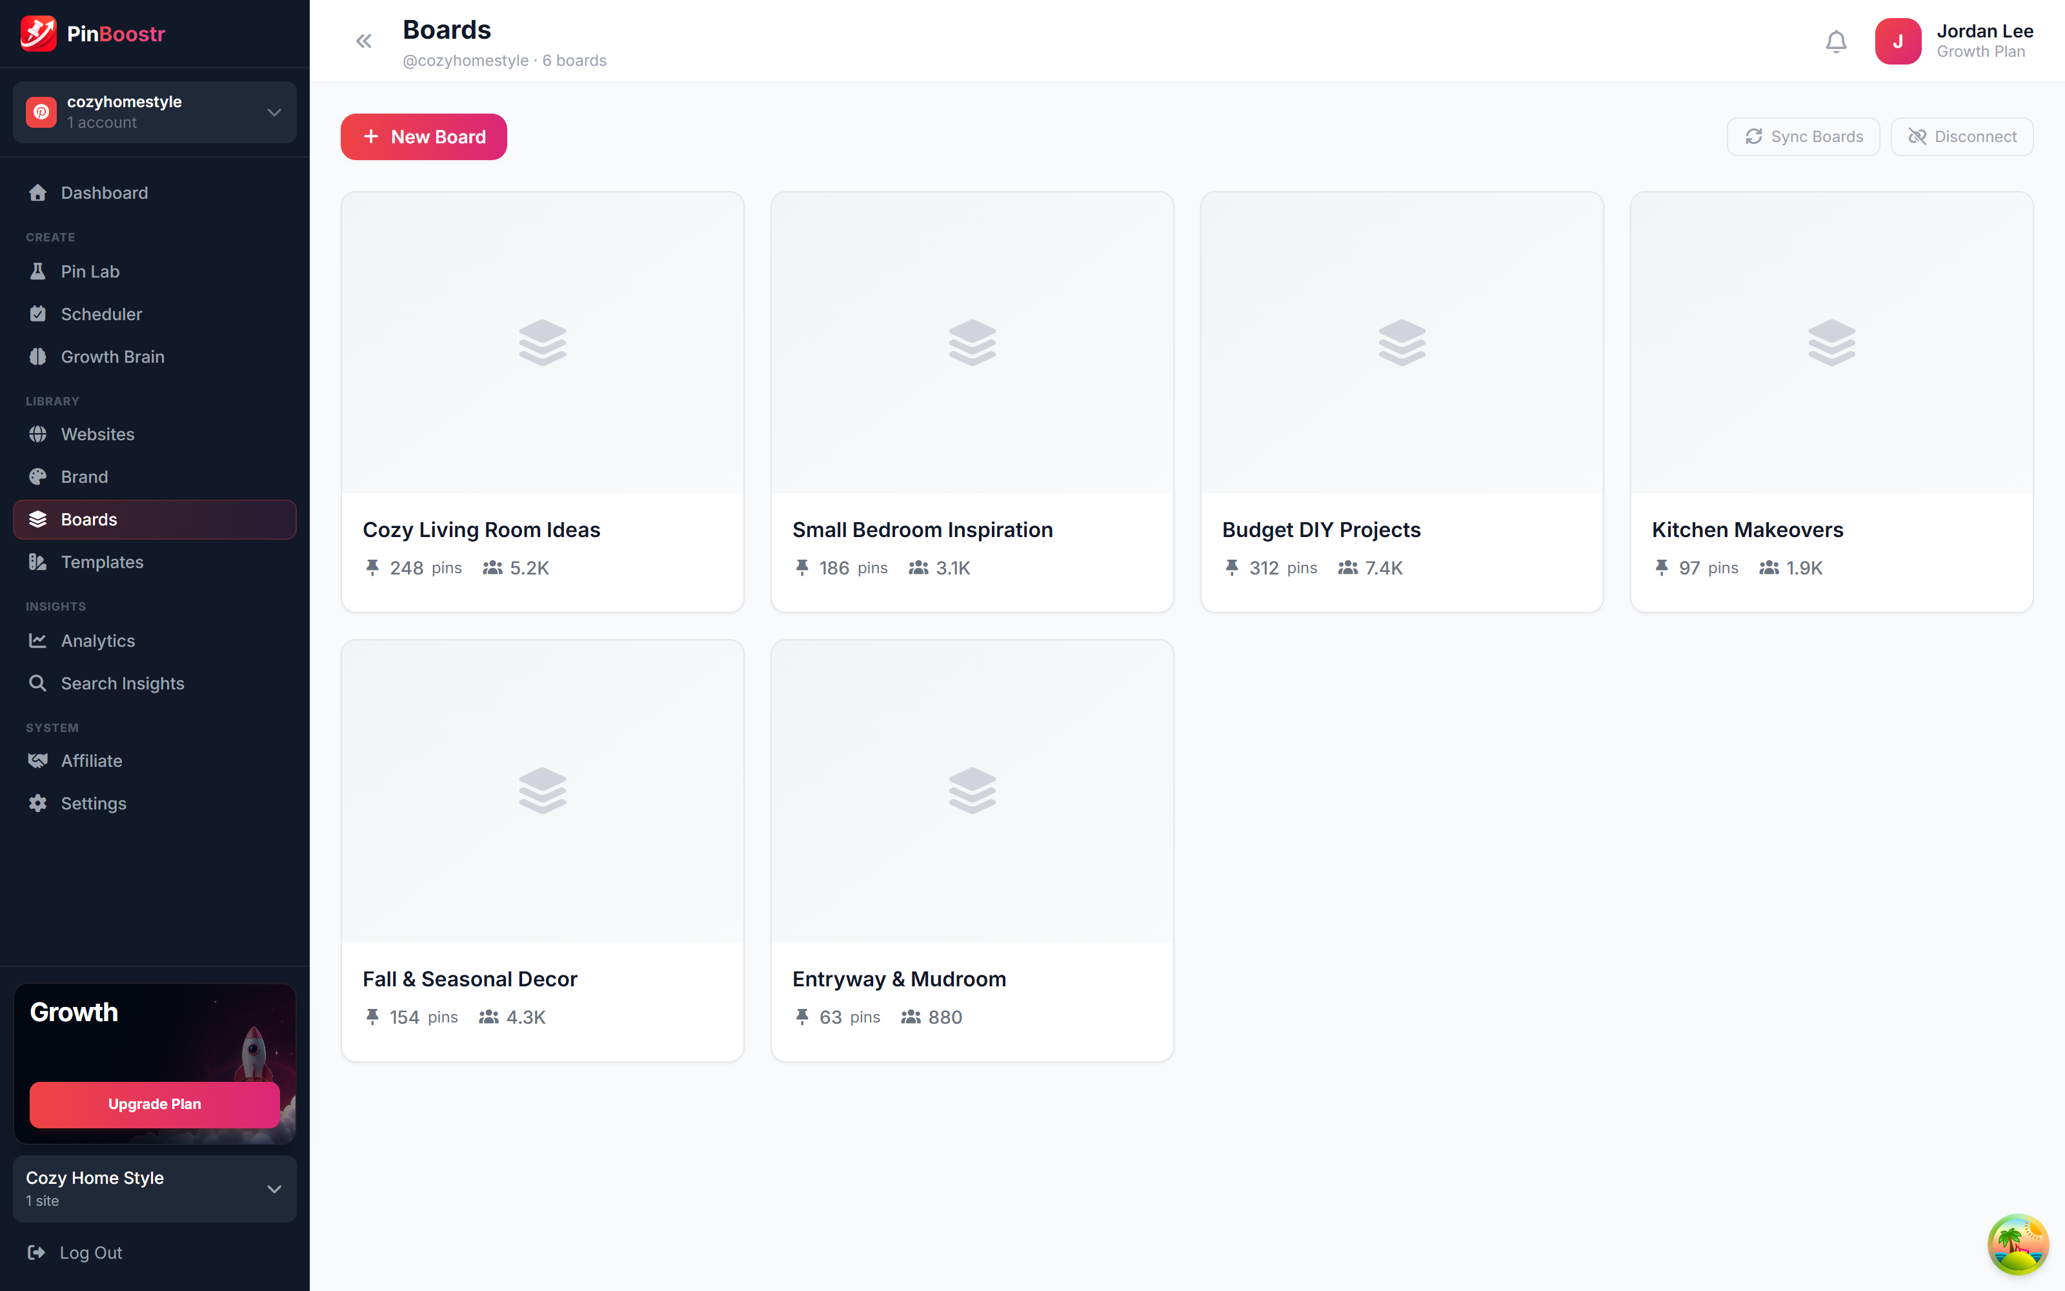Click the Analytics chart icon

tap(37, 641)
